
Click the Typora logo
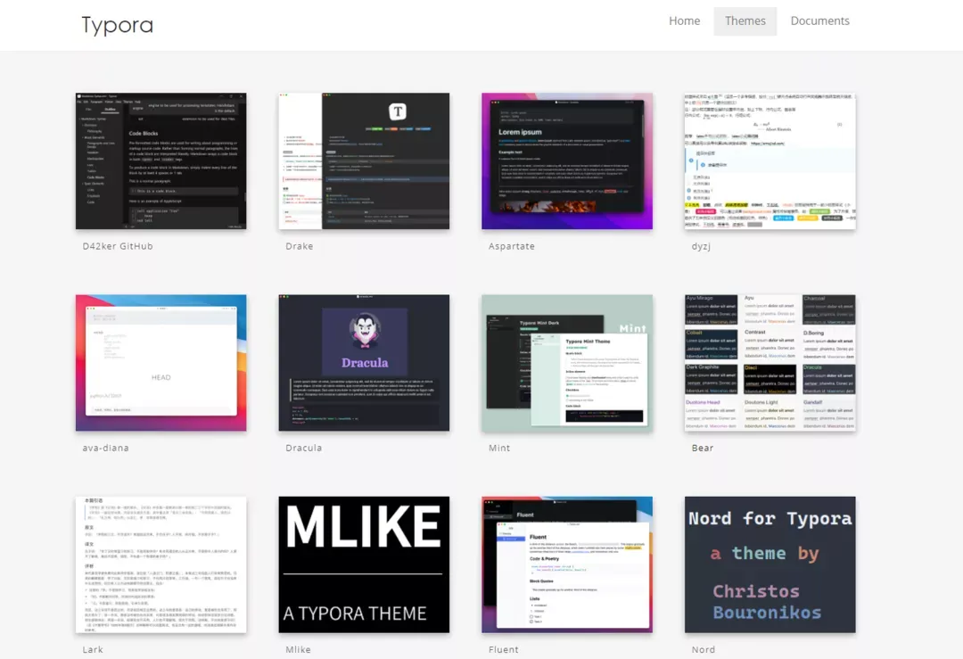(x=118, y=25)
